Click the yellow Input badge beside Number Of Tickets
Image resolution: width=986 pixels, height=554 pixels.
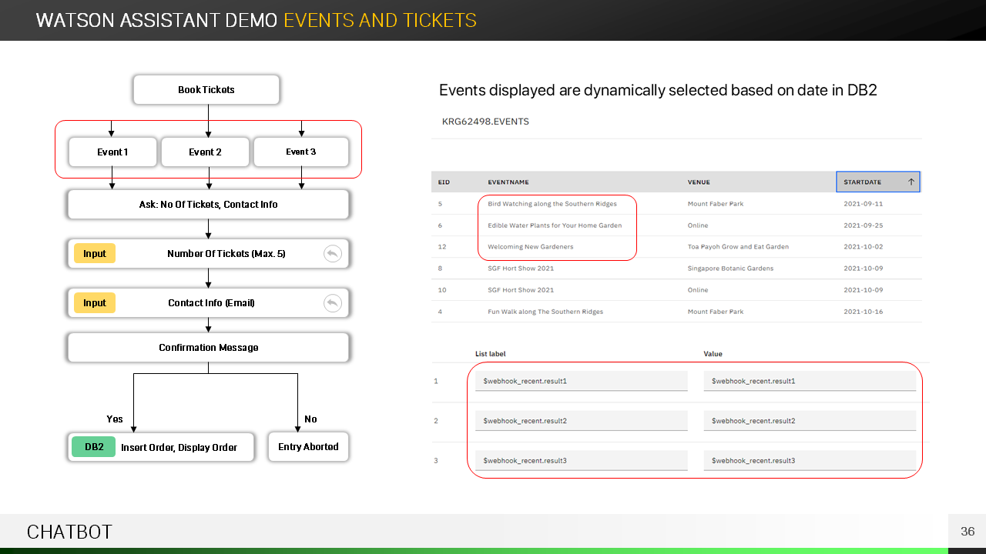95,253
